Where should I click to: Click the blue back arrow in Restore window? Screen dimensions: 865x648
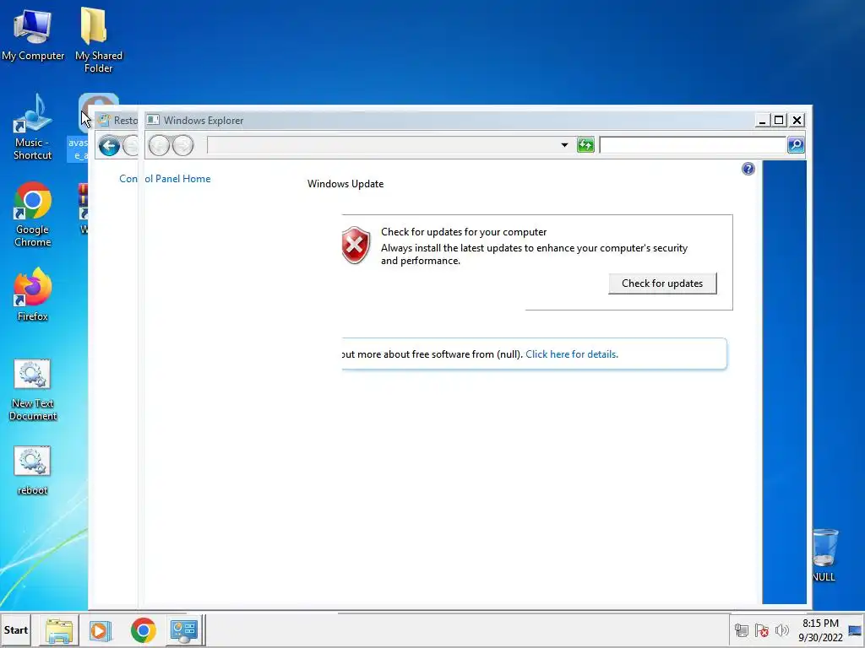[x=109, y=146]
